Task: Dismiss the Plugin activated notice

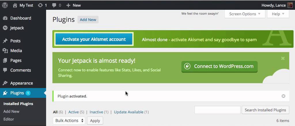Action: tap(283, 96)
